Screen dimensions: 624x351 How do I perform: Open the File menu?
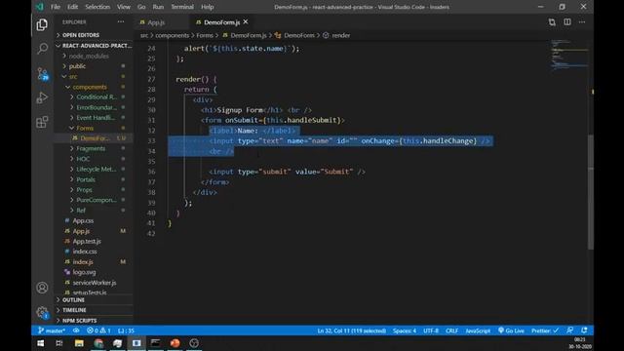click(56, 7)
